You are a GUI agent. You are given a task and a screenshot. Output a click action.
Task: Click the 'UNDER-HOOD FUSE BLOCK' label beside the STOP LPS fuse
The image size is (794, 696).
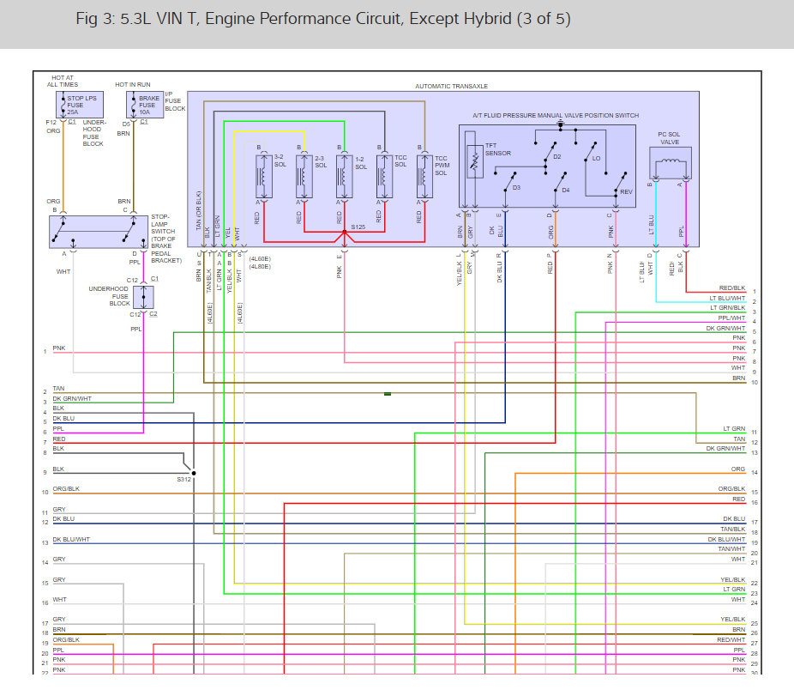94,133
